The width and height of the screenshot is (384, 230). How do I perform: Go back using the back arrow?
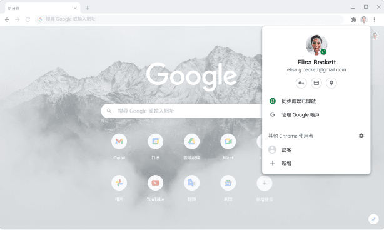[7, 19]
